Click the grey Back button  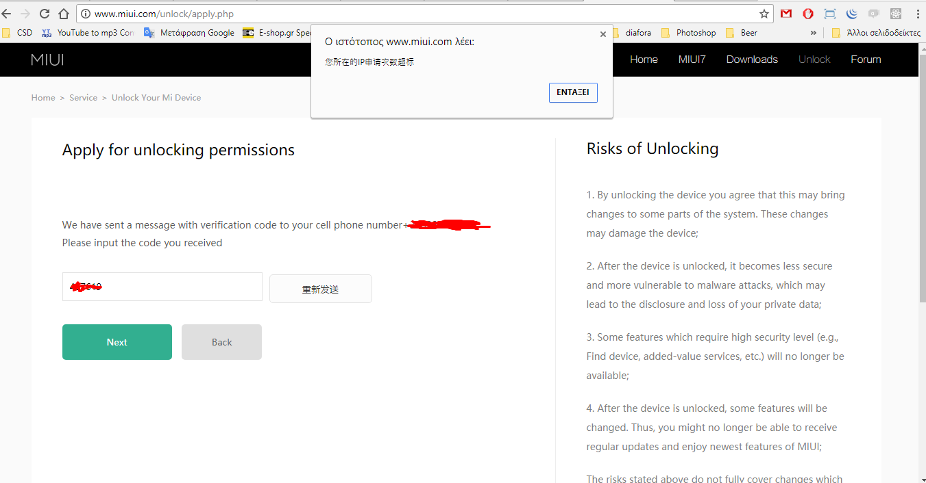click(x=221, y=342)
